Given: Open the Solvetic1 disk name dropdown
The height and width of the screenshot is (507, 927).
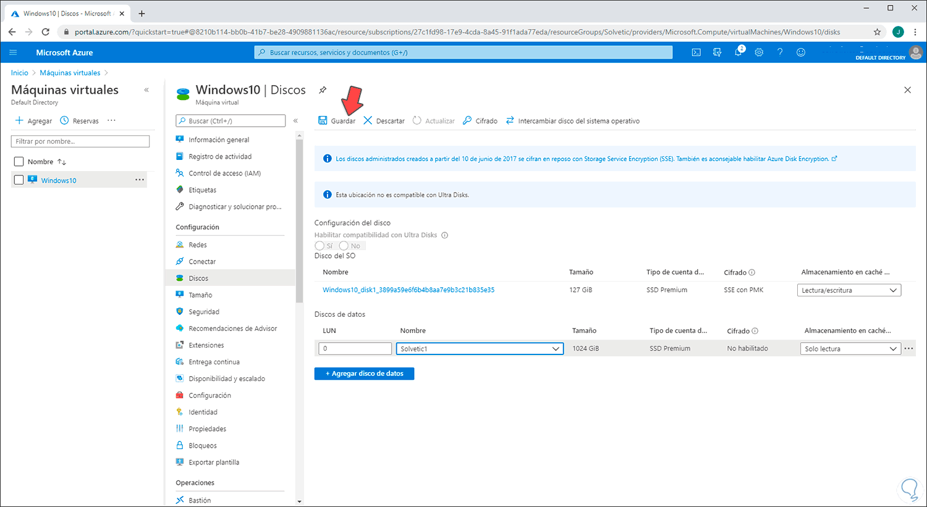Looking at the screenshot, I should (480, 349).
